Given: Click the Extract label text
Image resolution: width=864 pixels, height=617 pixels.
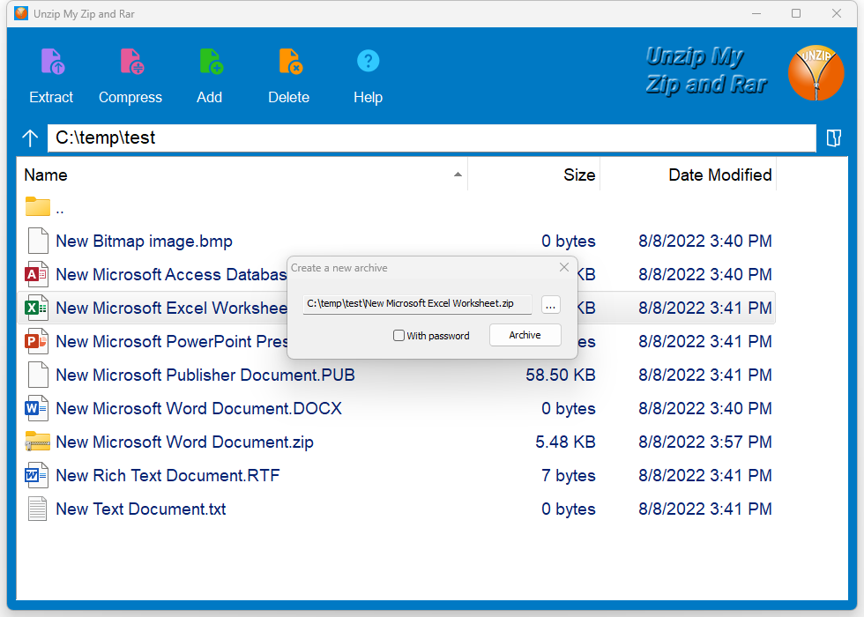Looking at the screenshot, I should click(x=51, y=98).
